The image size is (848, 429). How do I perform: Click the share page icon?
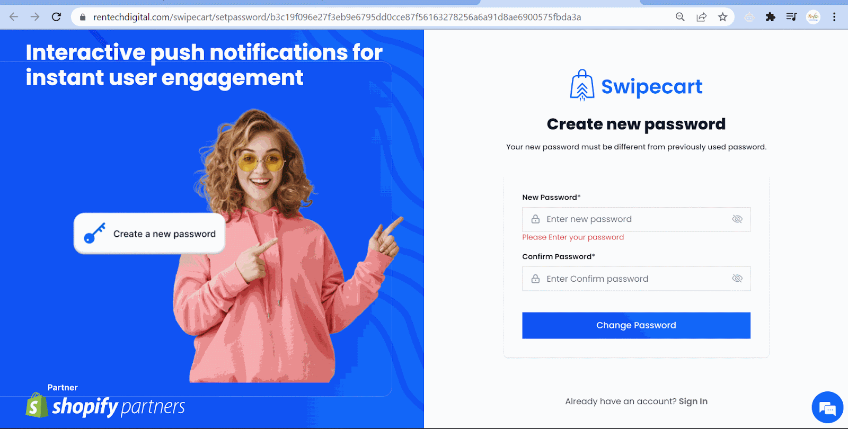[x=701, y=17]
